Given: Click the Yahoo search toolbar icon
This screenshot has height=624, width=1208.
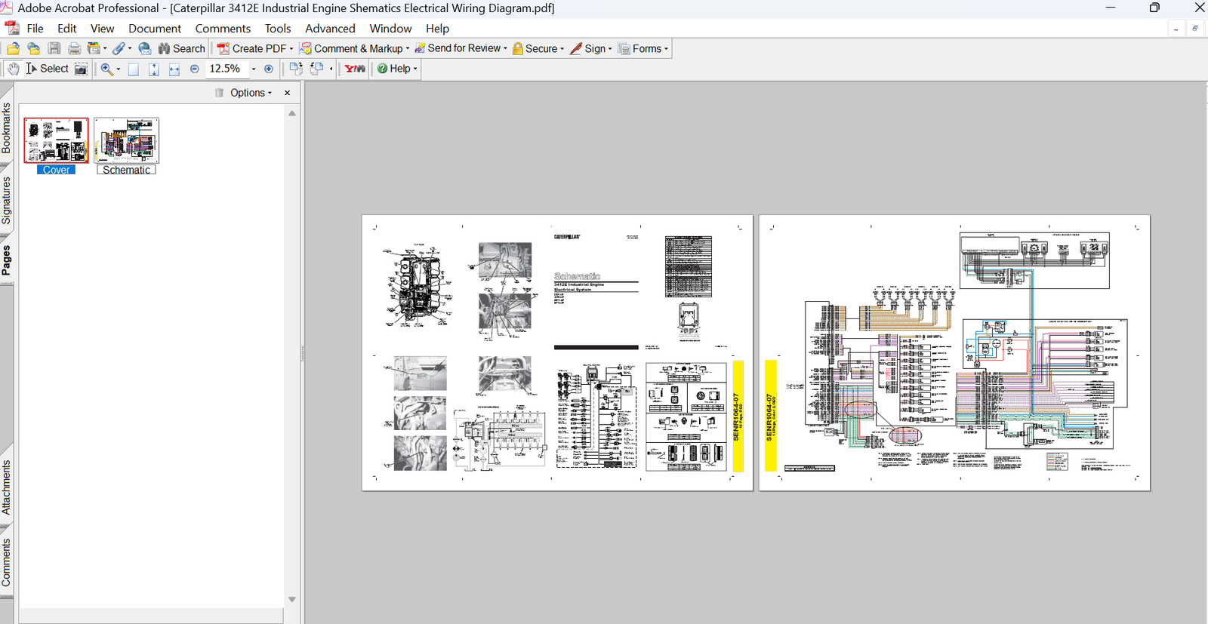Looking at the screenshot, I should pyautogui.click(x=355, y=69).
